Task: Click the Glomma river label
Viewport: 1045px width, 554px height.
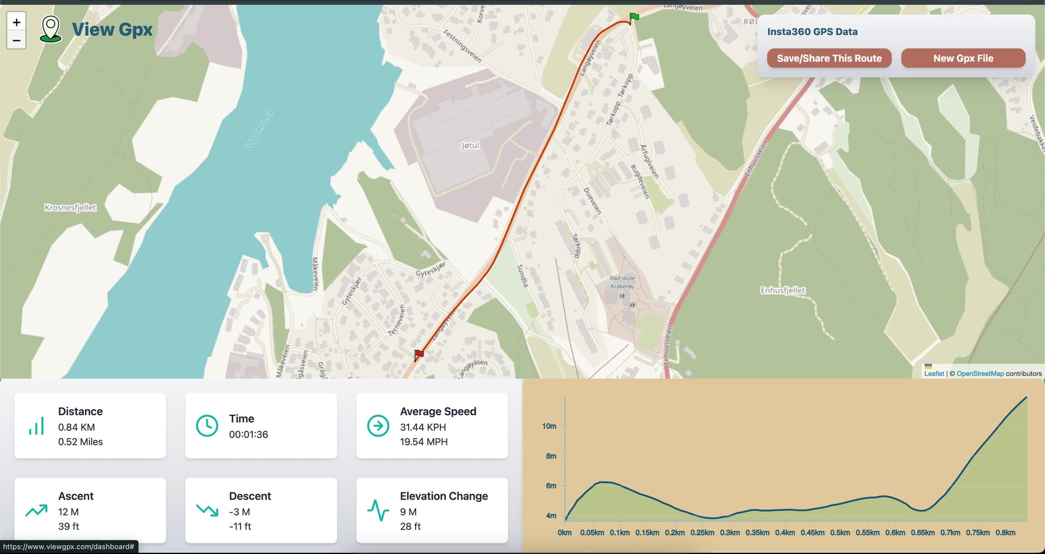Action: coord(259,130)
